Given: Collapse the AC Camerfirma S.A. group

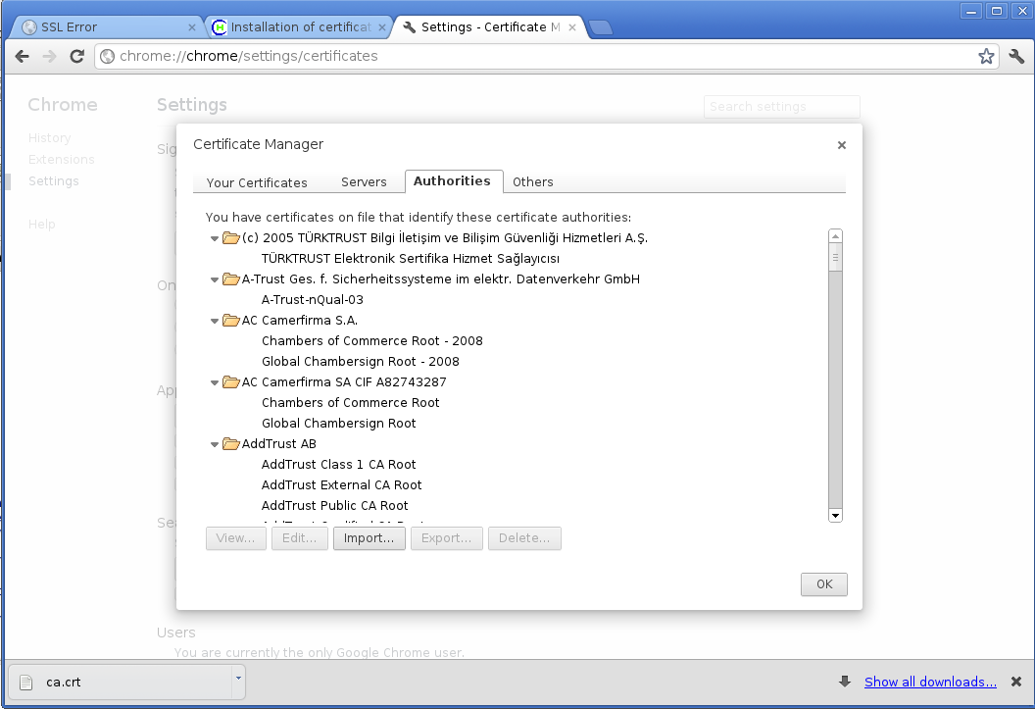Looking at the screenshot, I should (x=215, y=322).
